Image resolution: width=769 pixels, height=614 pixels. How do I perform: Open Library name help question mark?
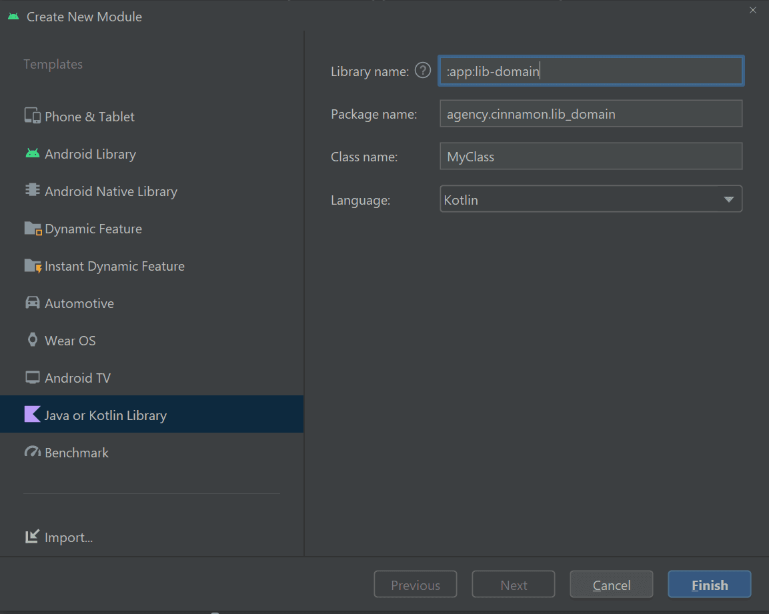point(423,71)
